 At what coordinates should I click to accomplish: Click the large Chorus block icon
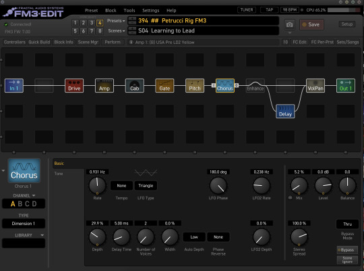tap(24, 171)
